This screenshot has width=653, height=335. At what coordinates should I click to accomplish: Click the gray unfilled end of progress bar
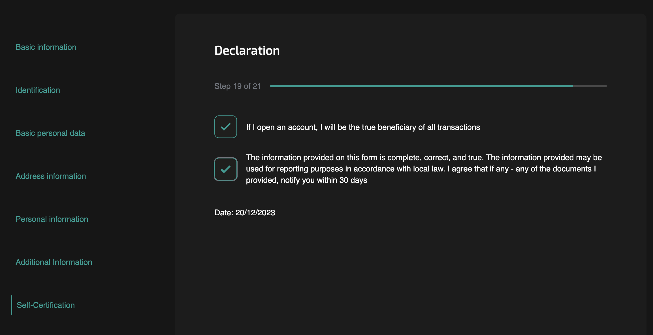pyautogui.click(x=590, y=86)
